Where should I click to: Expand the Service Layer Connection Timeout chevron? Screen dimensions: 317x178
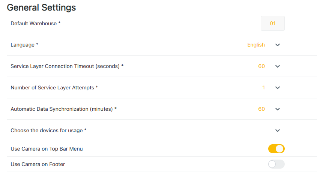point(278,66)
